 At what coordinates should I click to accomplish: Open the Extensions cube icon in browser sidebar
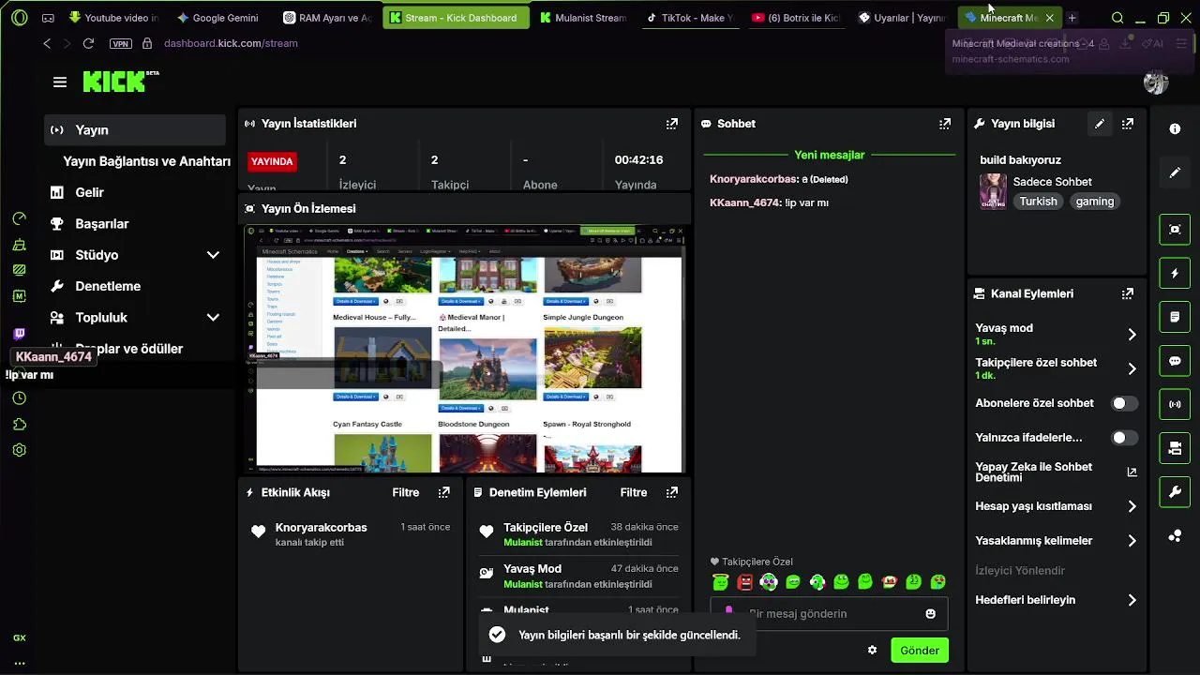click(20, 424)
